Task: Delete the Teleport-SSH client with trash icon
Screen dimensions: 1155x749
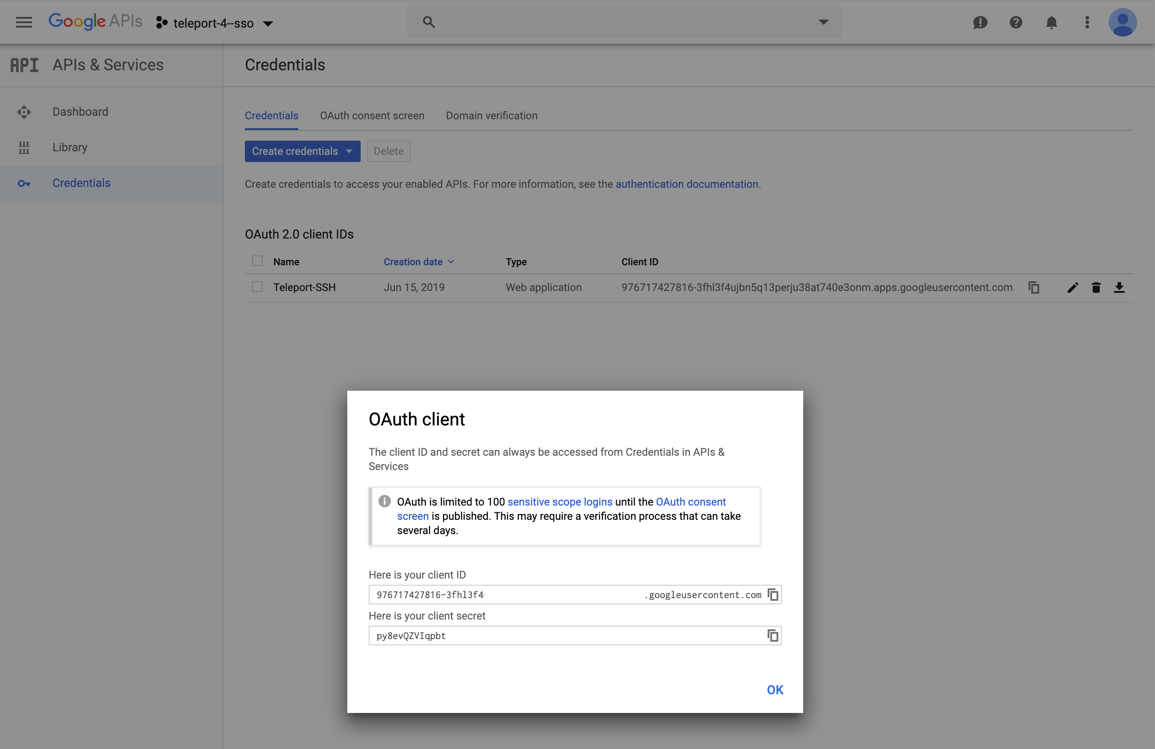Action: [x=1096, y=287]
